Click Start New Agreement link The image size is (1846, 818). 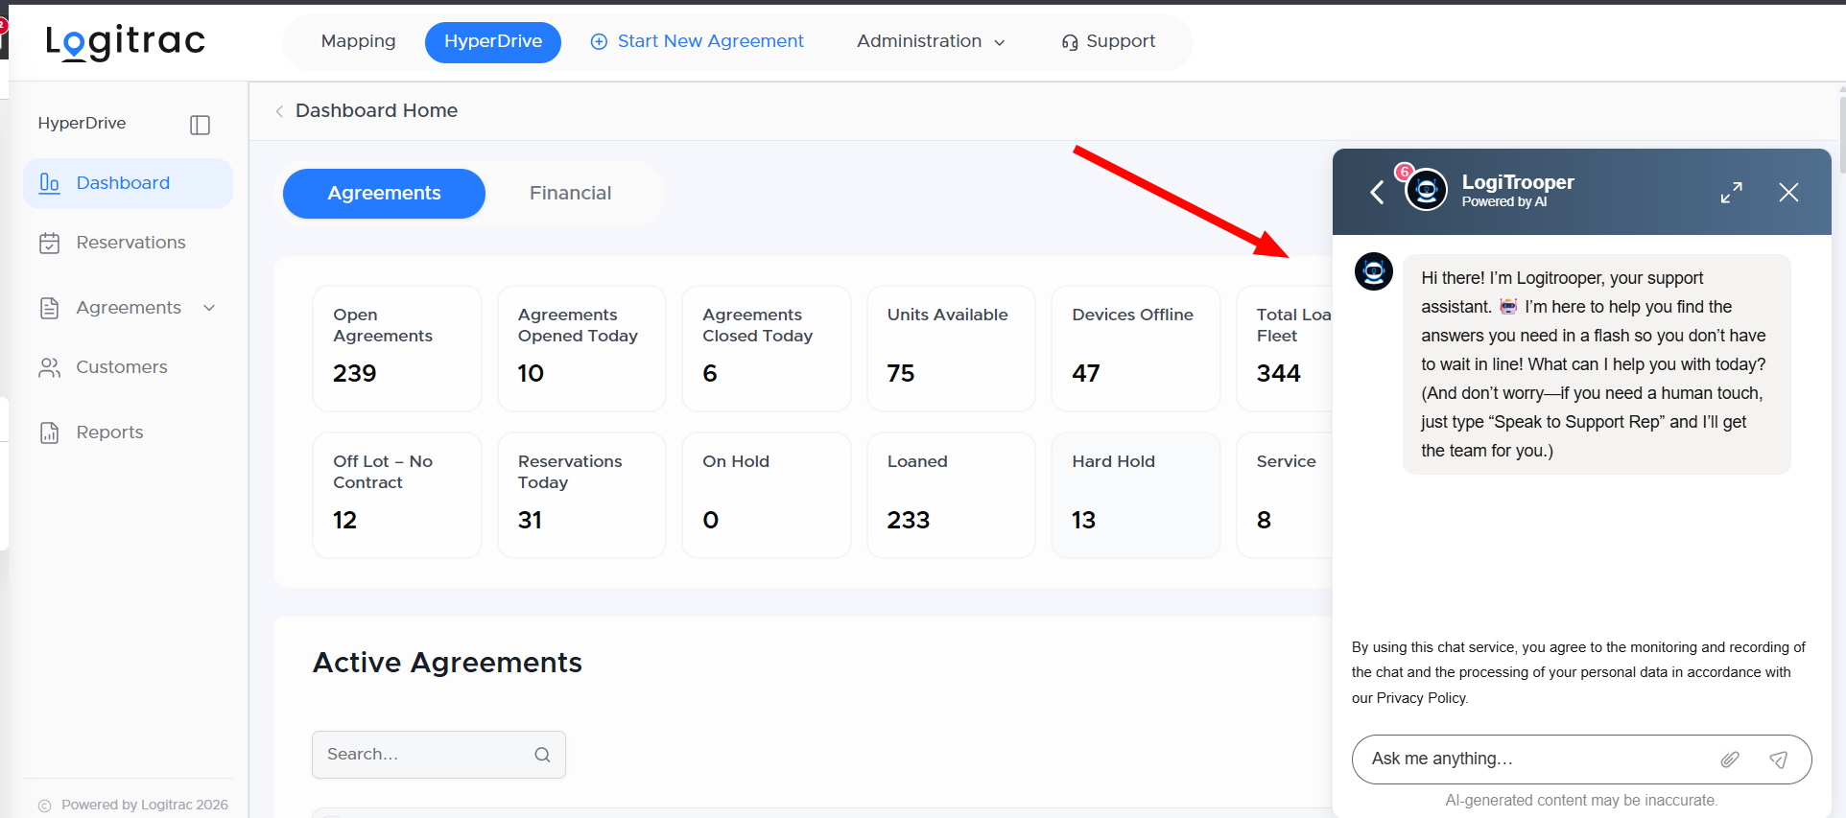tap(697, 41)
